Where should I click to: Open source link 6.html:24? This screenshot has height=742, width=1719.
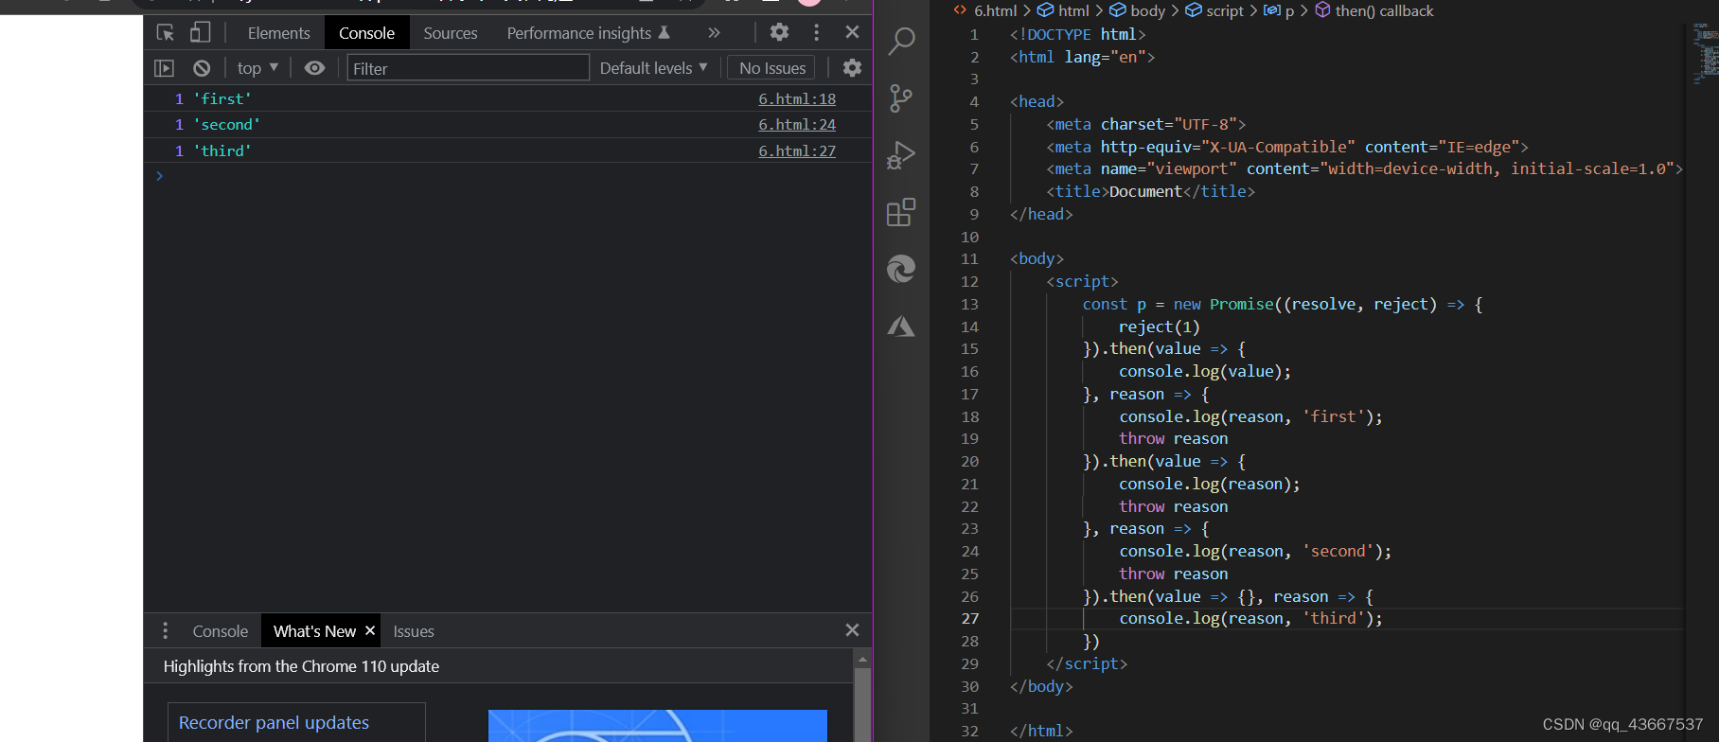tap(797, 125)
